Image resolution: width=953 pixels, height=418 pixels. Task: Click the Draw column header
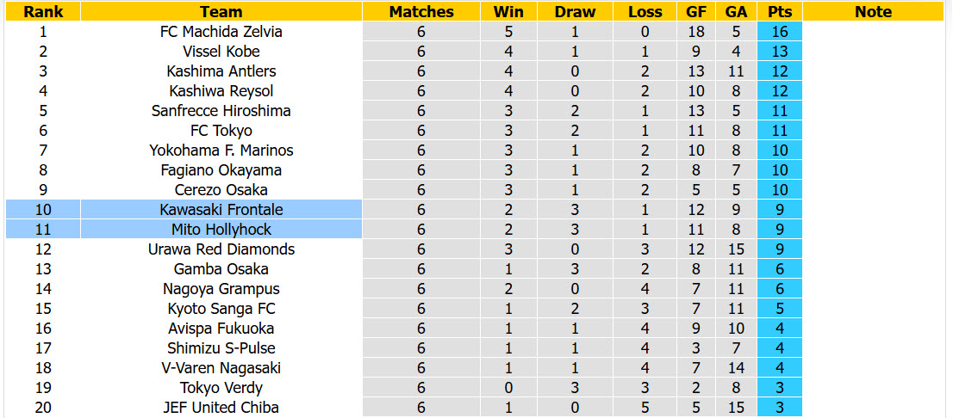(575, 11)
